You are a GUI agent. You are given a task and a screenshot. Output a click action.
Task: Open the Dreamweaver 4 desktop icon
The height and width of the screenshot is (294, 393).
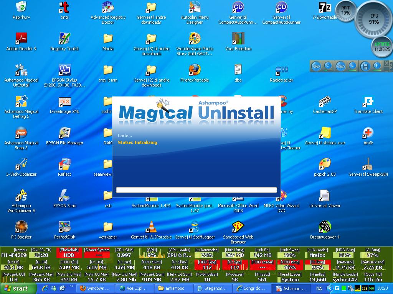tap(325, 227)
